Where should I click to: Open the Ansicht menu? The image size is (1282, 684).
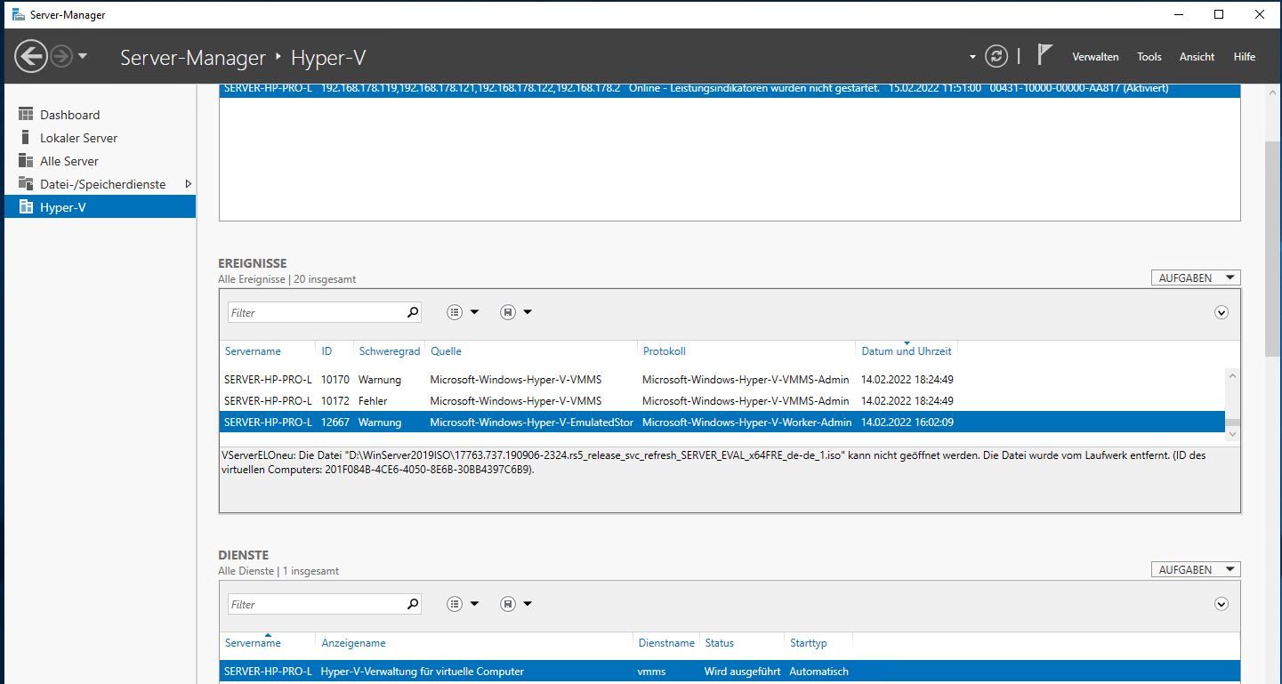click(1197, 56)
